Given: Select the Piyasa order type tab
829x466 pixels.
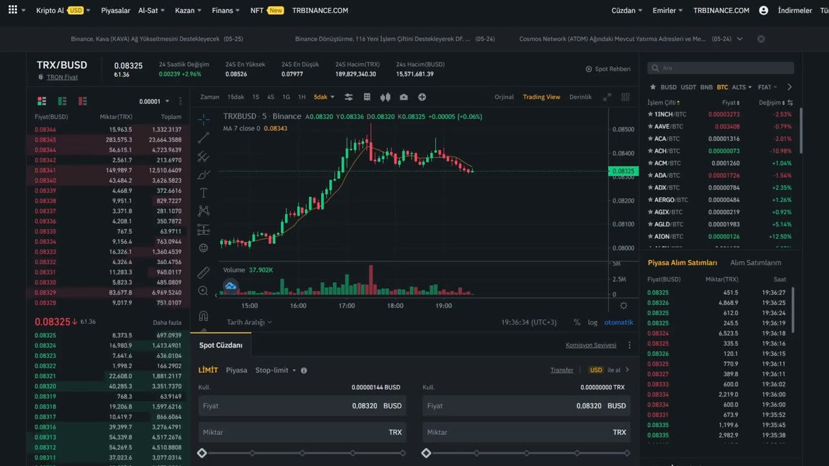Looking at the screenshot, I should (x=236, y=370).
